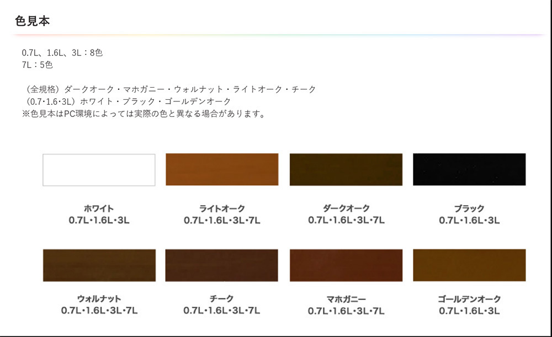Click the 7L：5色 text line
The width and height of the screenshot is (552, 337).
pyautogui.click(x=38, y=65)
